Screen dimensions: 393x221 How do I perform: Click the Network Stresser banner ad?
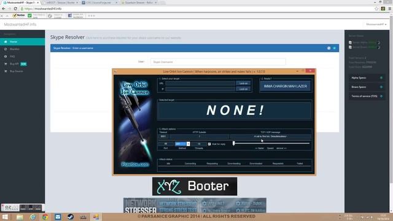pos(195,206)
